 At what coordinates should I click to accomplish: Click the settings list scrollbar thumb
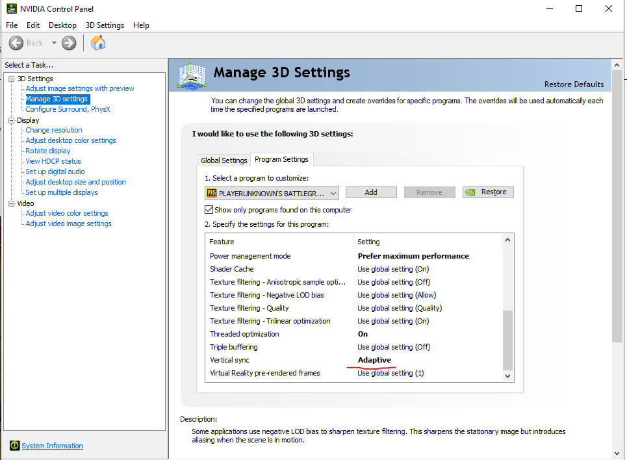[x=508, y=340]
